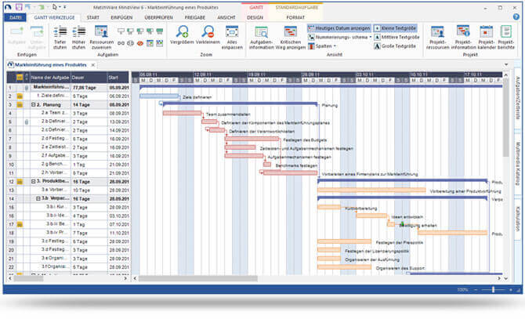This screenshot has width=525, height=319.
Task: Click the unlink tasks icon beside the chain icon
Action: [x=131, y=43]
